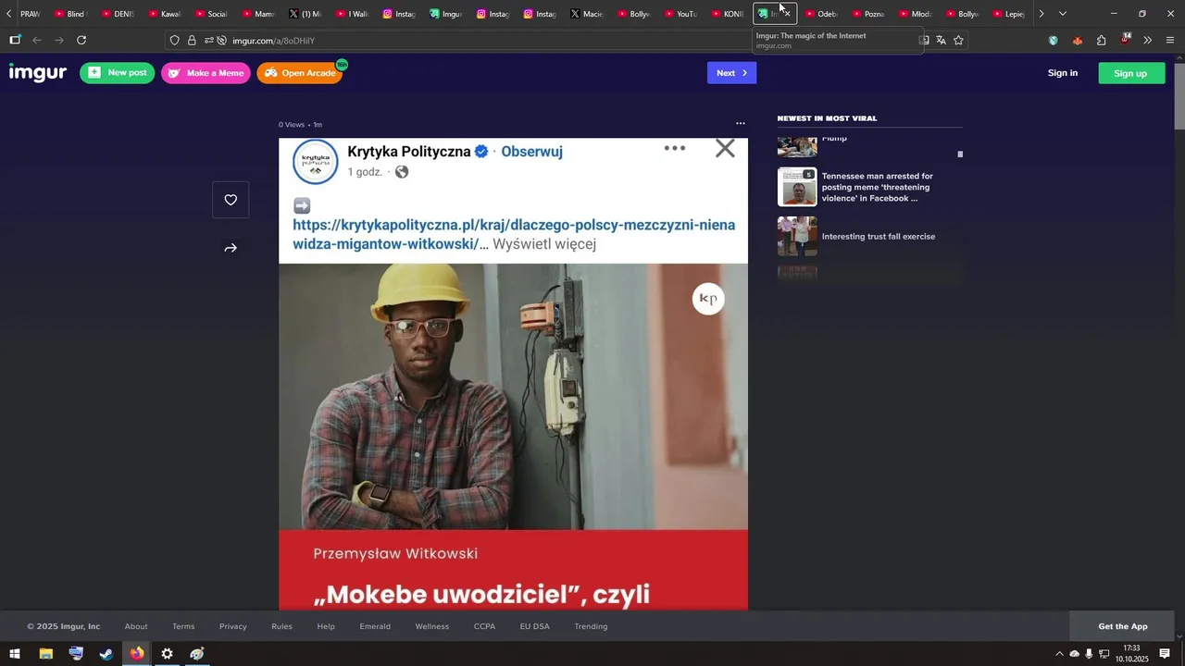Screen dimensions: 1185x666
Task: Click the Get the App footer link
Action: (x=1122, y=626)
